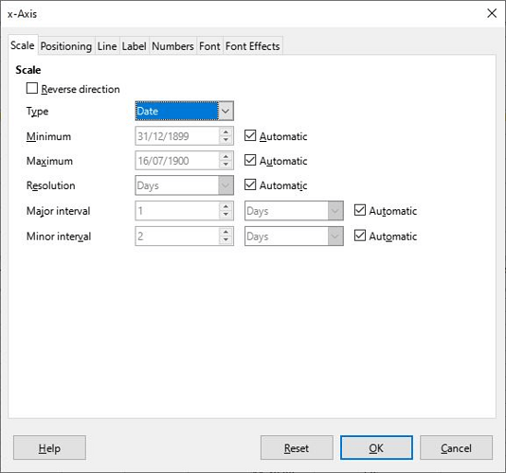Click the OK button
Image resolution: width=506 pixels, height=473 pixels.
click(x=376, y=447)
